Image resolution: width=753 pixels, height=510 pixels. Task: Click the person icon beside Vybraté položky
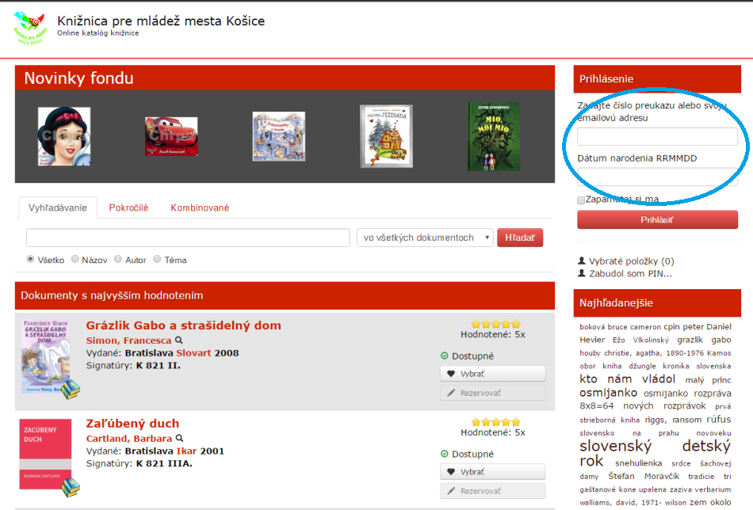tap(582, 261)
